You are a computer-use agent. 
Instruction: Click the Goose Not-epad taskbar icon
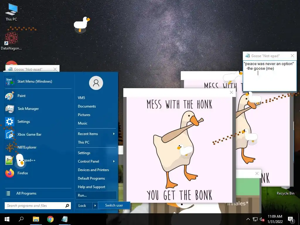[65, 219]
